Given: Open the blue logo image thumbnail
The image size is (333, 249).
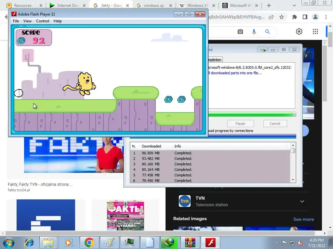Looking at the screenshot, I should [46, 215].
